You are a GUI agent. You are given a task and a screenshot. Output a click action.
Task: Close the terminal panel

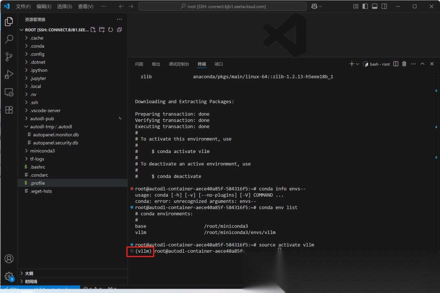(432, 64)
